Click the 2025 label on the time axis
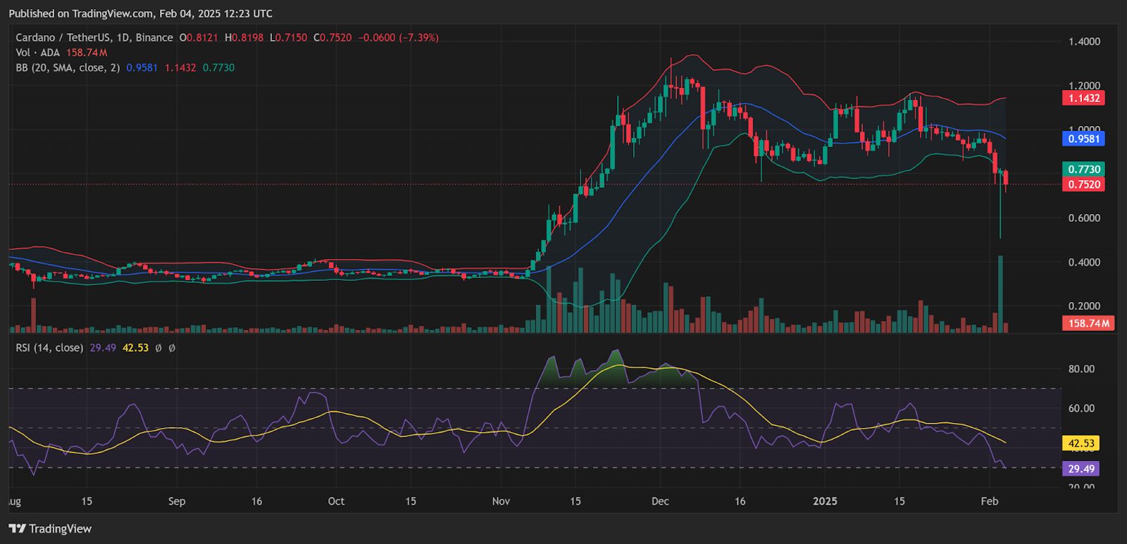This screenshot has height=544, width=1127. tap(825, 501)
